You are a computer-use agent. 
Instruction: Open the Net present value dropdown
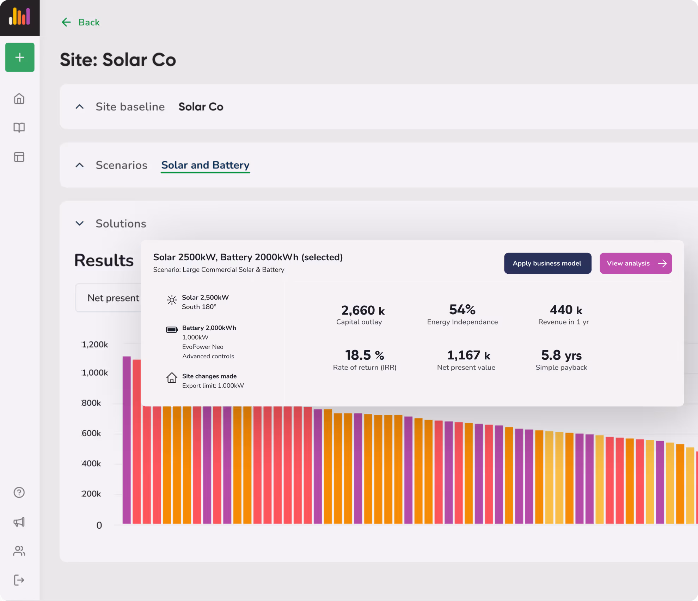coord(109,298)
